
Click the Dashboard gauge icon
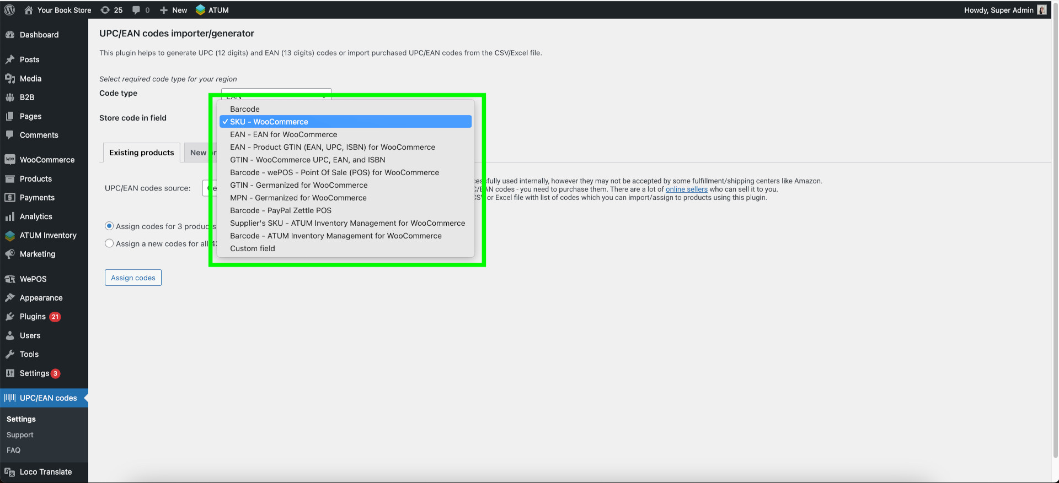click(10, 35)
